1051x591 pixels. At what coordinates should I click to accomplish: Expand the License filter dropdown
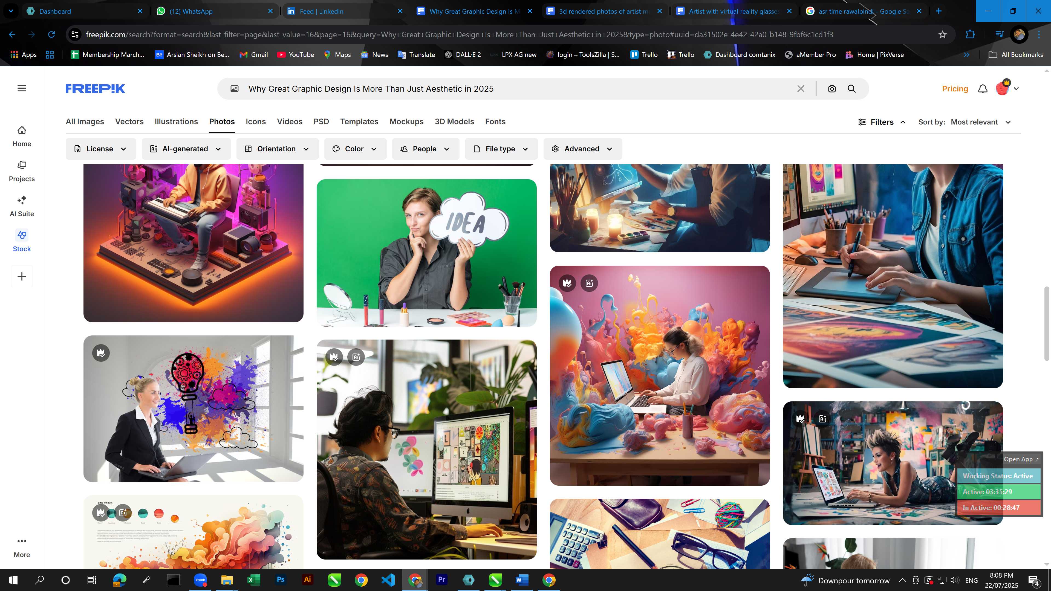click(x=101, y=149)
